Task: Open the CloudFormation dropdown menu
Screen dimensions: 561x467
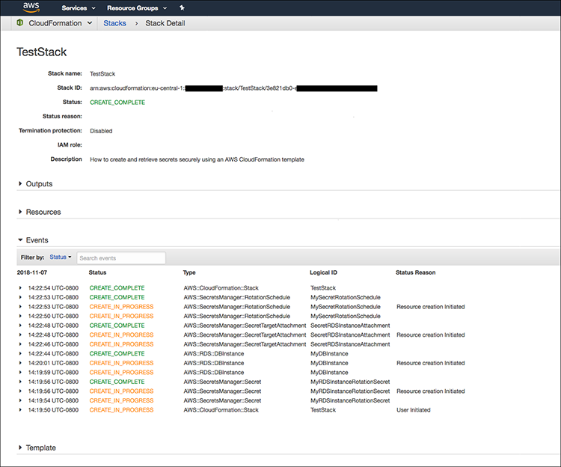Action: tap(60, 23)
